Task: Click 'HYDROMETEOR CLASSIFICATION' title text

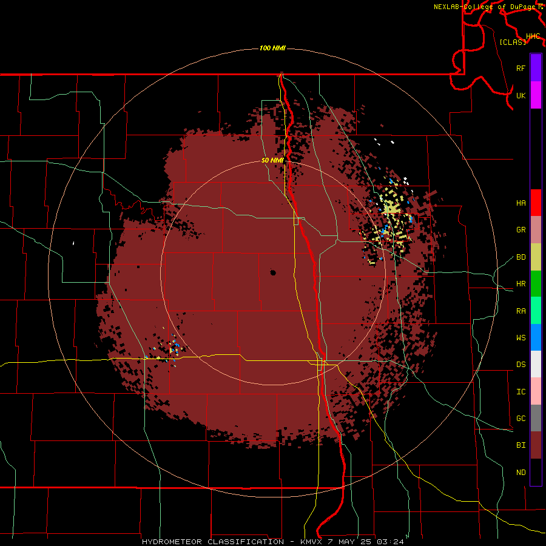Action: click(x=213, y=542)
